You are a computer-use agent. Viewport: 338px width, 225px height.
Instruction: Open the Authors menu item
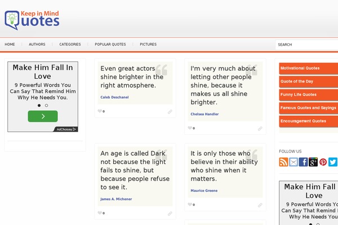point(37,44)
